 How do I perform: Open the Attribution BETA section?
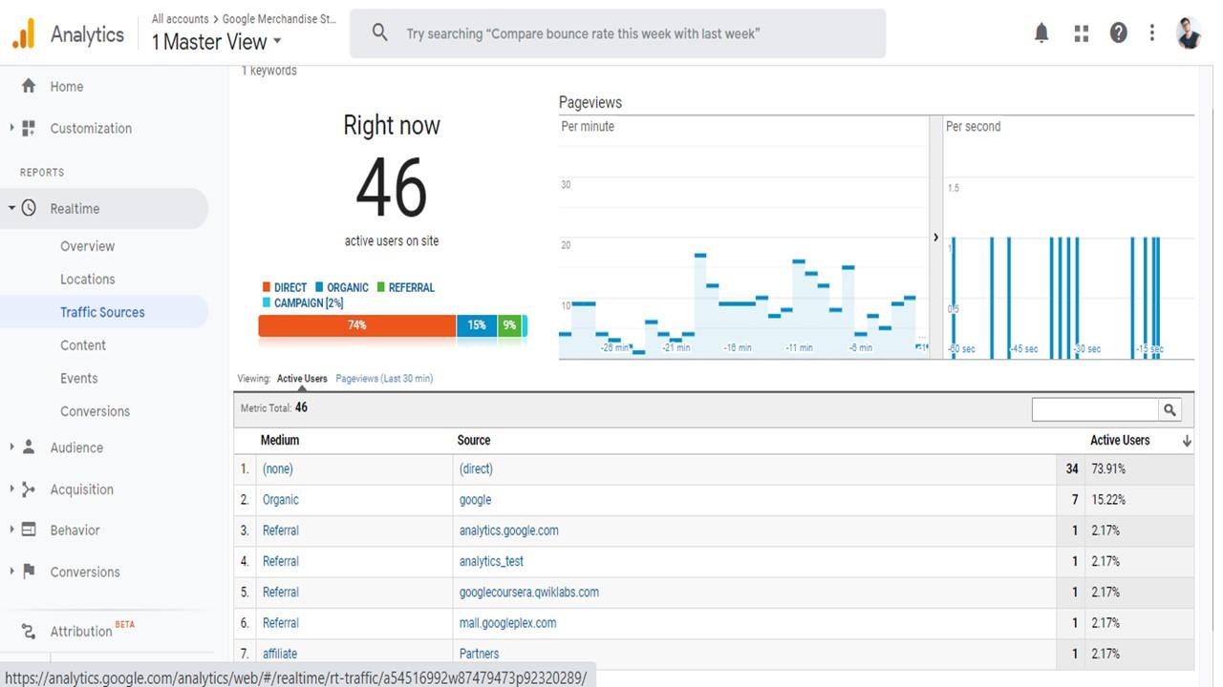(81, 630)
